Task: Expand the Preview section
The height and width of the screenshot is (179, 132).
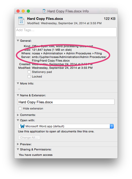Action: point(18,144)
